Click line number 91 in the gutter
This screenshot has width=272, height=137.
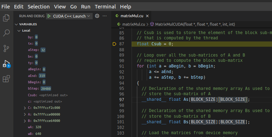click(x=121, y=66)
